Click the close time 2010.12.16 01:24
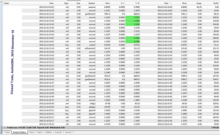 tap(165, 124)
